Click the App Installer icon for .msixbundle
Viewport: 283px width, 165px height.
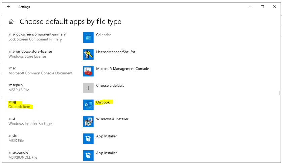tap(88, 155)
